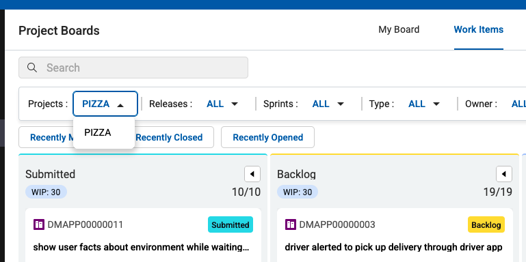Collapse the Submitted column with its arrow
Screen dimensions: 526x262
252,174
